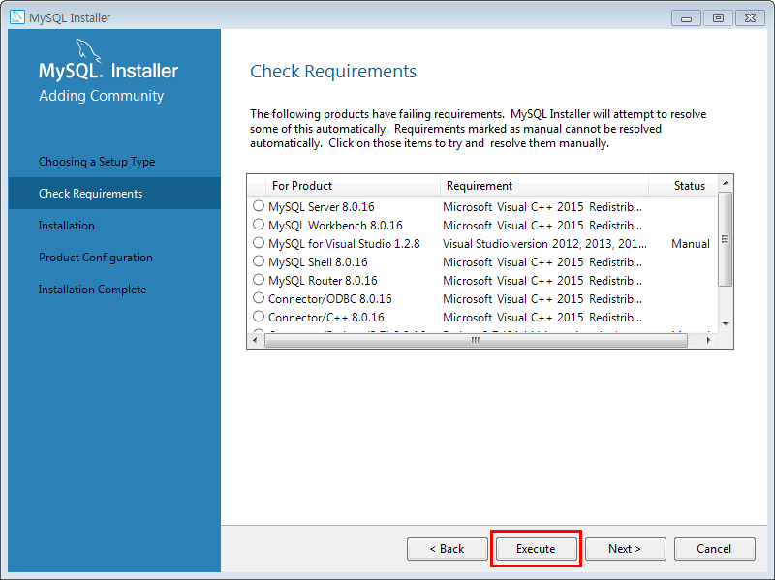Go to the Installation Complete step

(92, 289)
